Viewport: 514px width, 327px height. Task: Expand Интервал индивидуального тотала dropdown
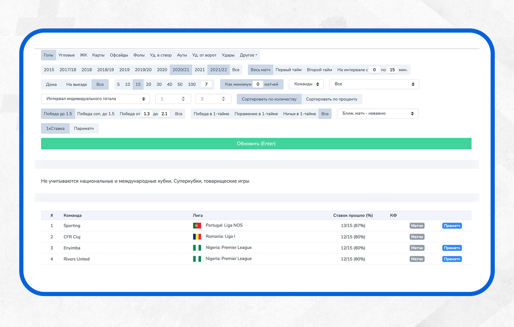[95, 99]
